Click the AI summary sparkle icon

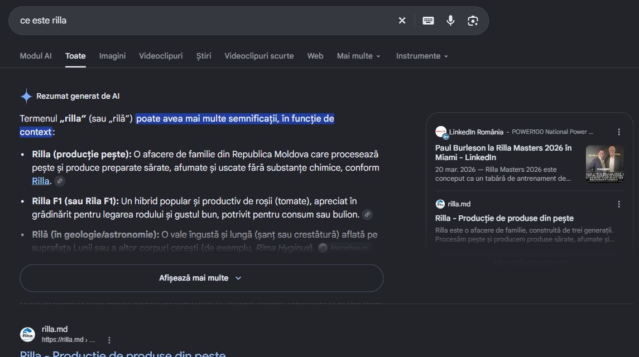26,96
